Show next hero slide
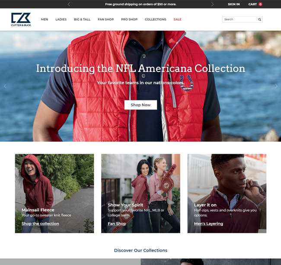This screenshot has width=281, height=265. pyautogui.click(x=276, y=86)
